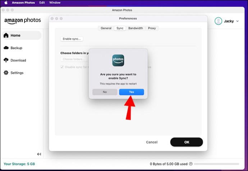
Task: Click Cancel in Preferences
Action: (x=152, y=142)
